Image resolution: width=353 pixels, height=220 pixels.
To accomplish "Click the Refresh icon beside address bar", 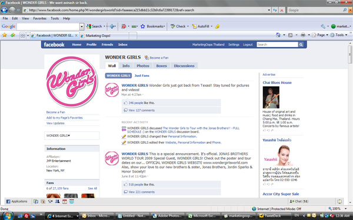I will tap(275, 10).
